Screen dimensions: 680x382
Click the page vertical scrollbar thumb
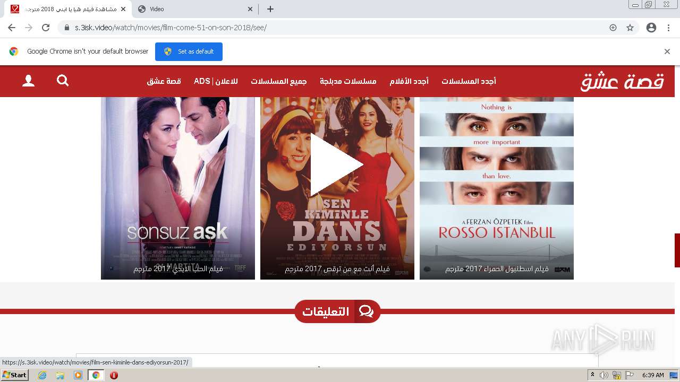[x=677, y=250]
